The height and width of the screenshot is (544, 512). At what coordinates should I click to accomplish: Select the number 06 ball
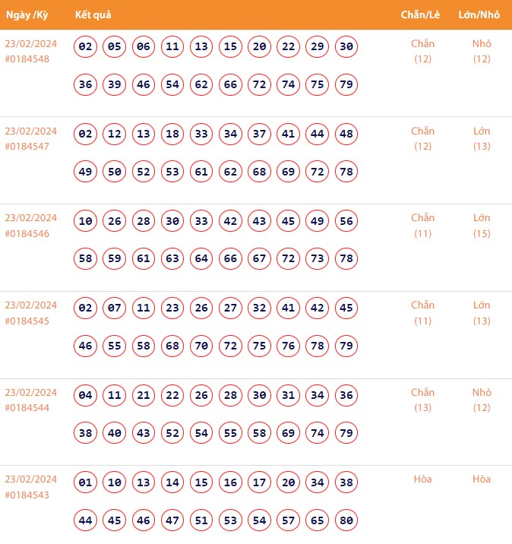(144, 47)
